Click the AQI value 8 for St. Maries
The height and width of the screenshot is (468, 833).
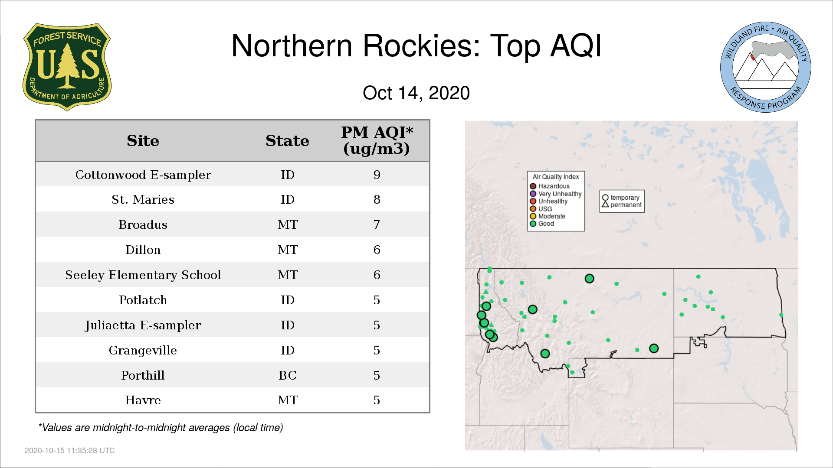[377, 199]
